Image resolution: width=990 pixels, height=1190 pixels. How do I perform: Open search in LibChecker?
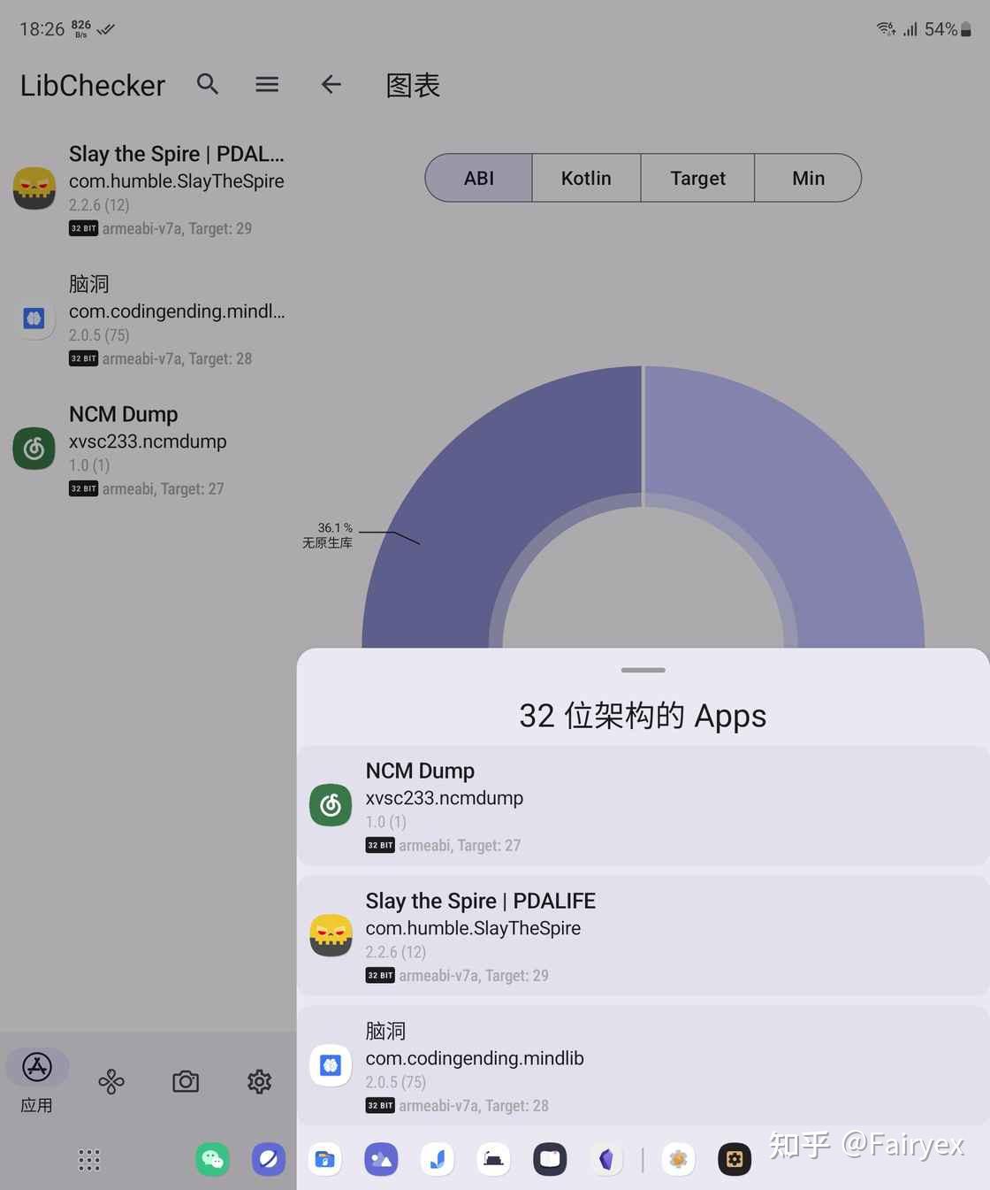pyautogui.click(x=208, y=84)
